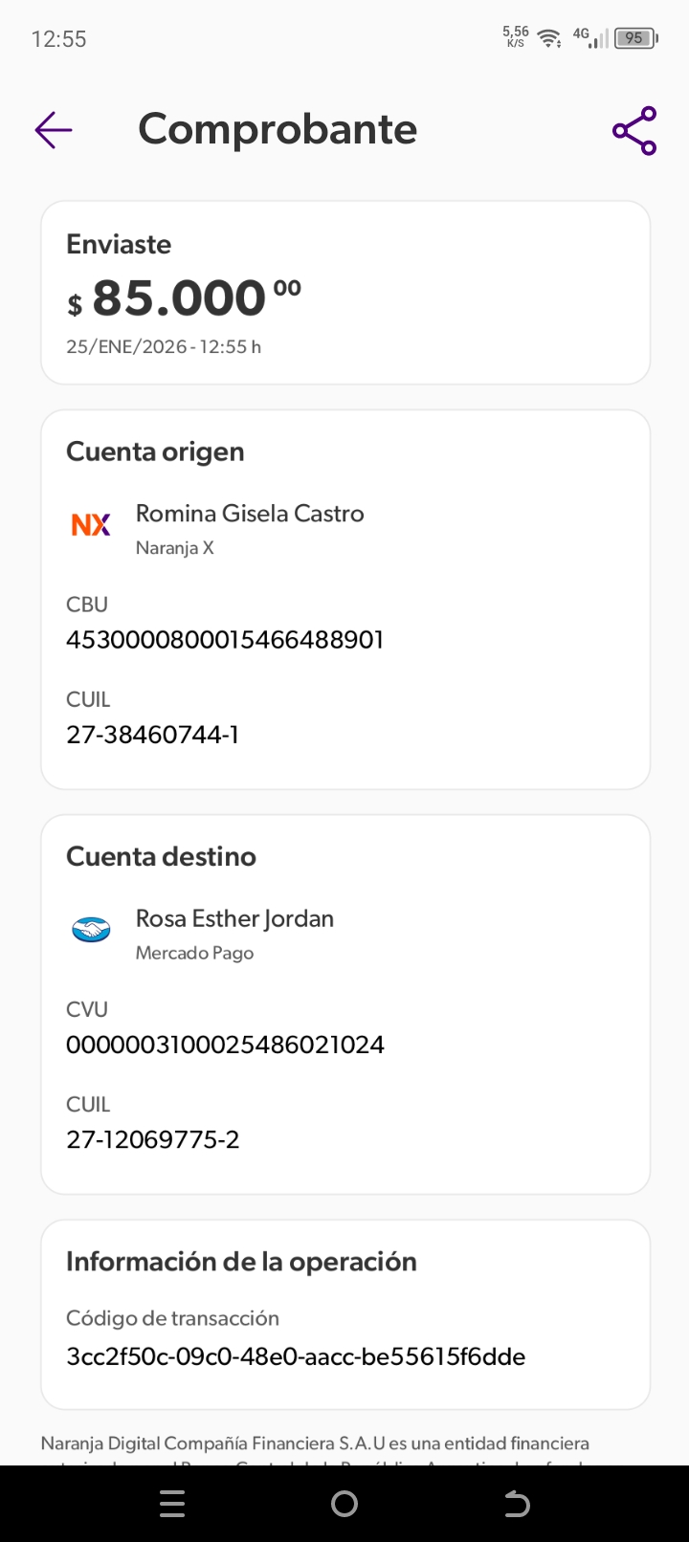689x1542 pixels.
Task: Tap the Comprobante page title
Action: (278, 129)
